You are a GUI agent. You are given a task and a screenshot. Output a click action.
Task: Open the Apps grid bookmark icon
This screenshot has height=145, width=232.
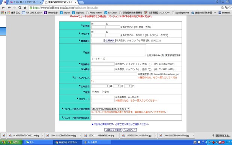(x=9, y=13)
